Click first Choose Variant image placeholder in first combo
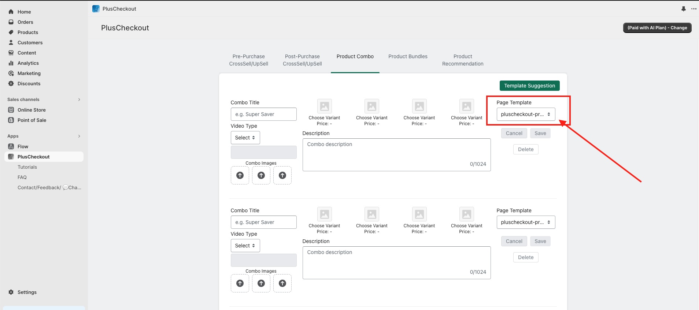 tap(324, 107)
